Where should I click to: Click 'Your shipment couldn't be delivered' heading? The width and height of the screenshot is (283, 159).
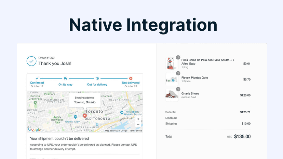59,139
